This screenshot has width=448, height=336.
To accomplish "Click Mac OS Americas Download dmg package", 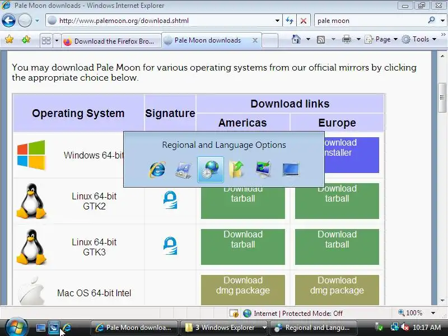I will 243,290.
